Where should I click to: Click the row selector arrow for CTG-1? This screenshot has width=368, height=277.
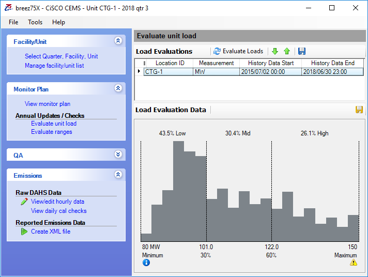(139, 71)
